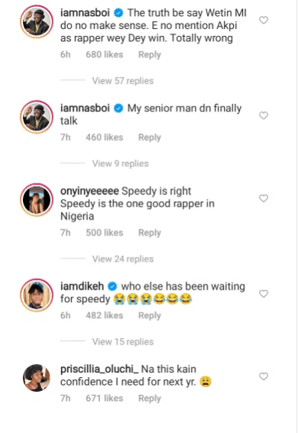Expand View 24 replies
Image resolution: width=298 pixels, height=433 pixels.
tap(123, 259)
